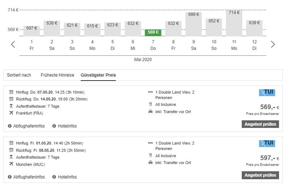Switch to Günstigster Preis sorting tab
This screenshot has width=287, height=185.
coord(98,75)
